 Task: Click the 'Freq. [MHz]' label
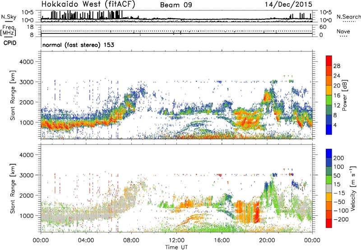(8, 30)
